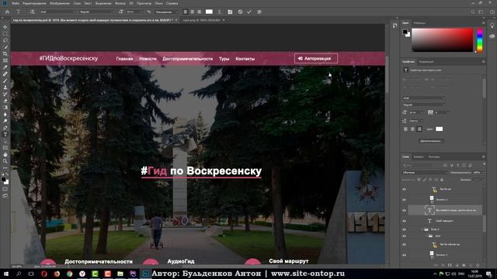Click the text color swatch in Properties panel
The image size is (497, 279).
click(439, 129)
